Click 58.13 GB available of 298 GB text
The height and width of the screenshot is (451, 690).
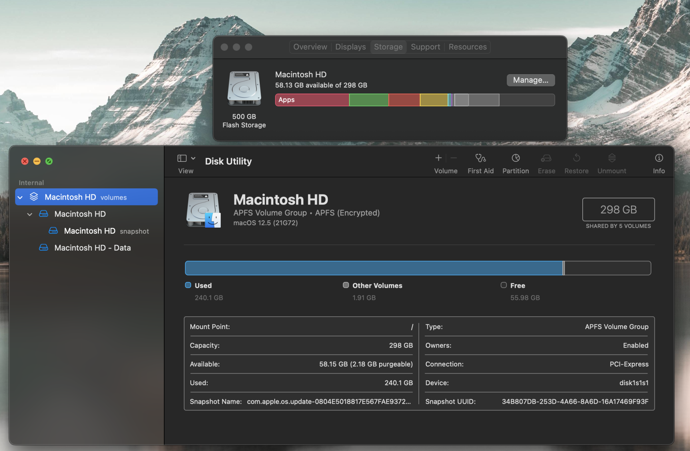point(321,85)
